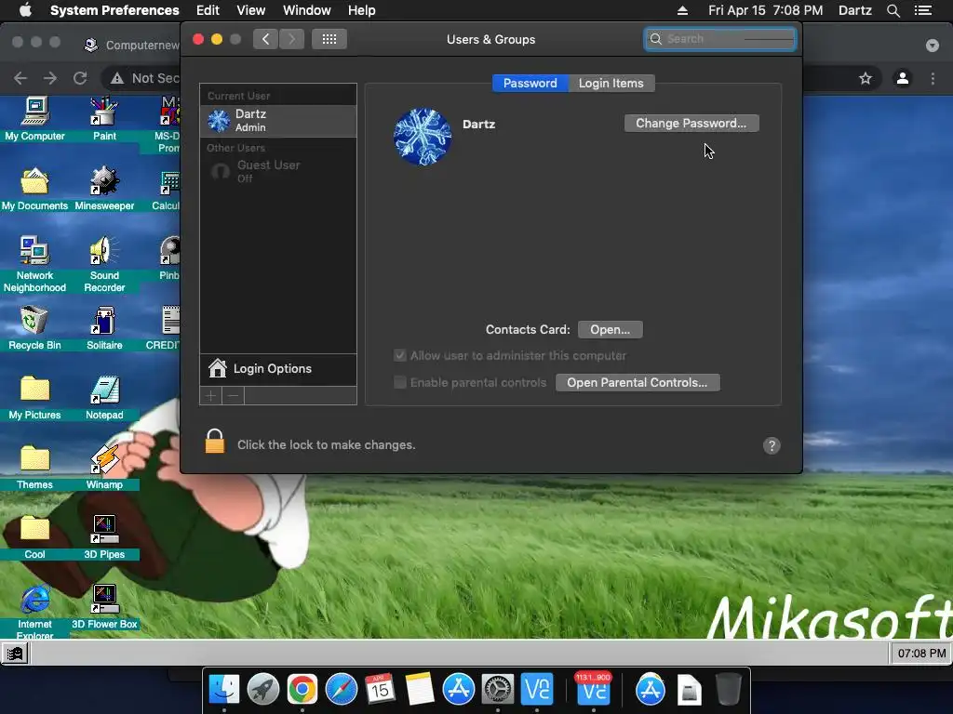This screenshot has height=714, width=953.
Task: Open Calendar from the Dock
Action: click(x=381, y=690)
